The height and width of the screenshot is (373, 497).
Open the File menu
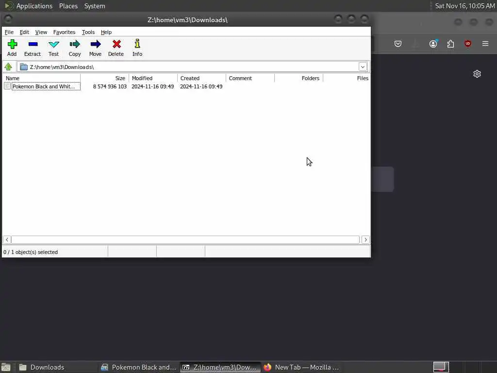9,32
